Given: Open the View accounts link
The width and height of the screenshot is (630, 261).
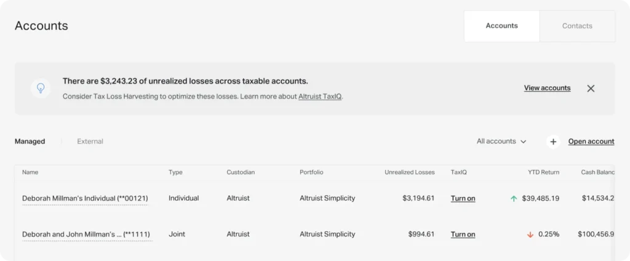Looking at the screenshot, I should 547,88.
